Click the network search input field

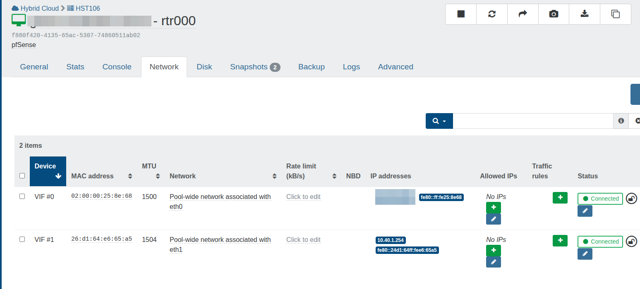pos(532,121)
